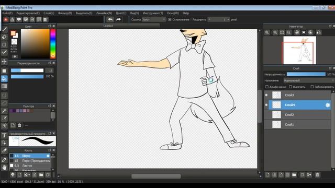Click the speech bubble icon in toolbar
This screenshot has width=335, height=188.
(19, 20)
